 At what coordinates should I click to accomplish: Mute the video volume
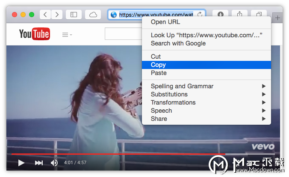(x=54, y=163)
